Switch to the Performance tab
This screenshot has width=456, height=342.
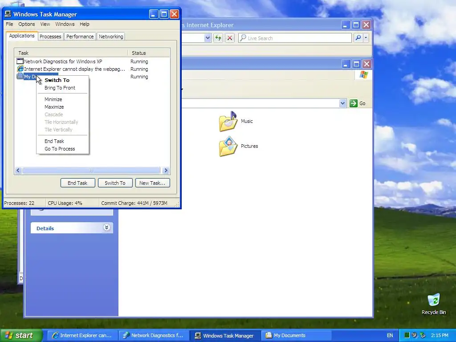pyautogui.click(x=80, y=37)
